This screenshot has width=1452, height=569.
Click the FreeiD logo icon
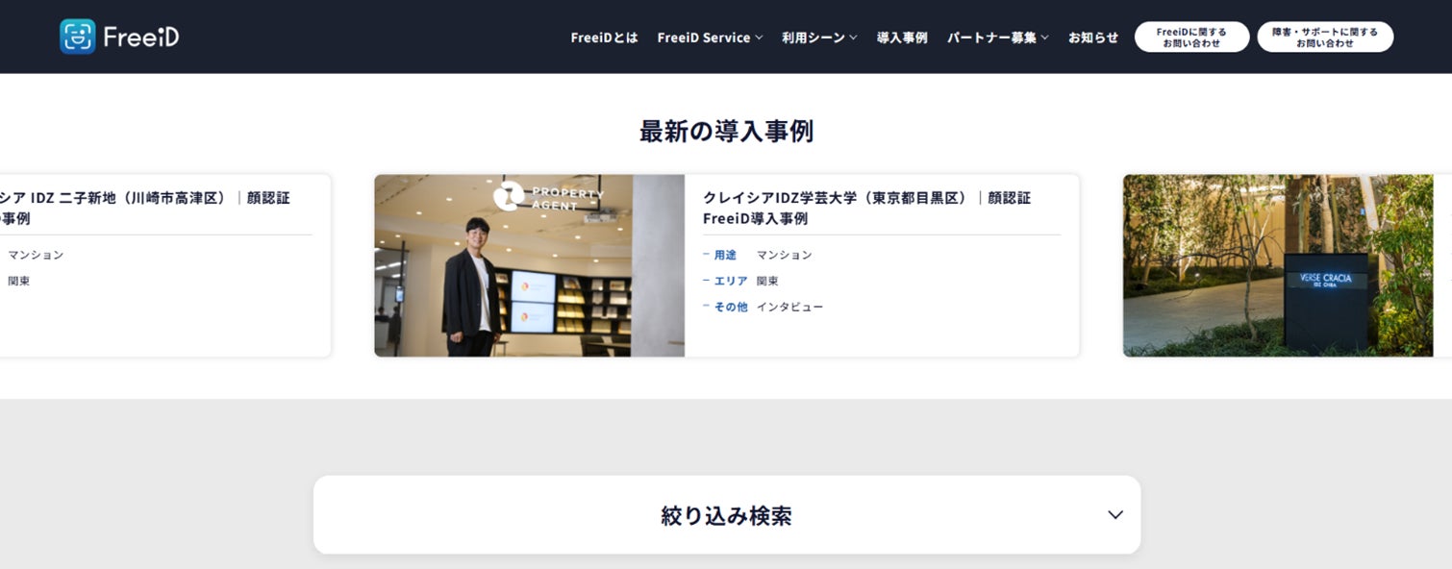[76, 36]
